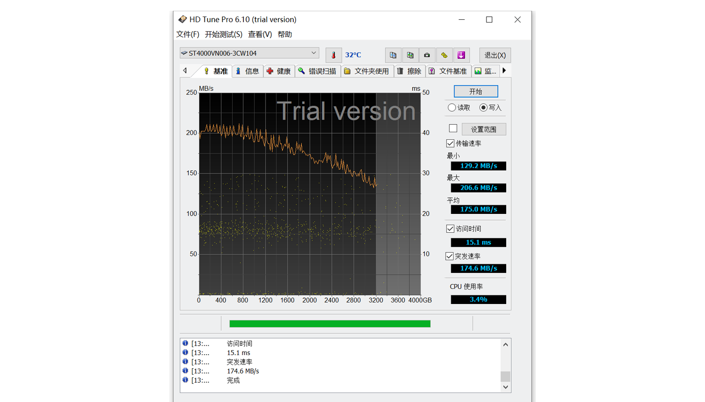Click the purple download arrow icon
This screenshot has height=402, width=705.
point(461,55)
